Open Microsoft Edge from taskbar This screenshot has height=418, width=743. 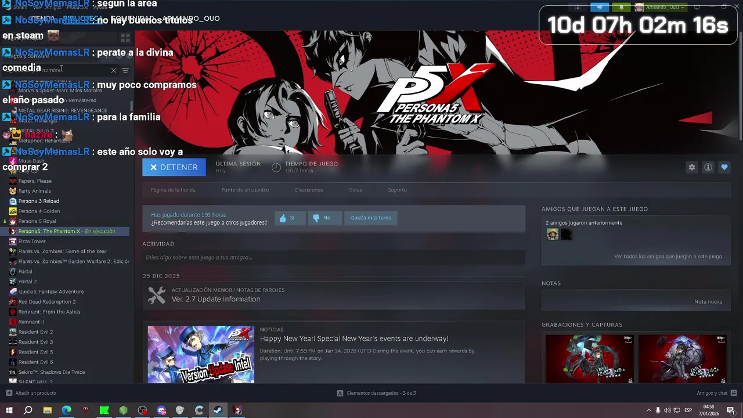[x=66, y=410]
